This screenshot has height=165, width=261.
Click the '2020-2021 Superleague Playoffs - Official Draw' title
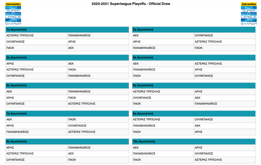click(131, 4)
